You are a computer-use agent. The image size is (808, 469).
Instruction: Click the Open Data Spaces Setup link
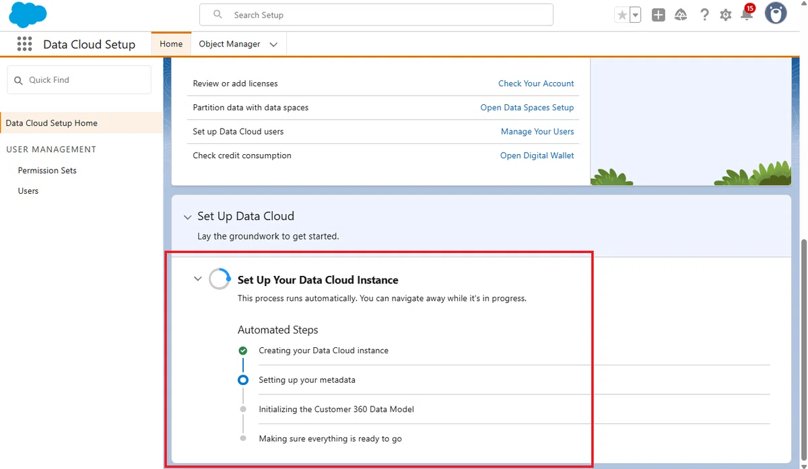[x=527, y=108]
